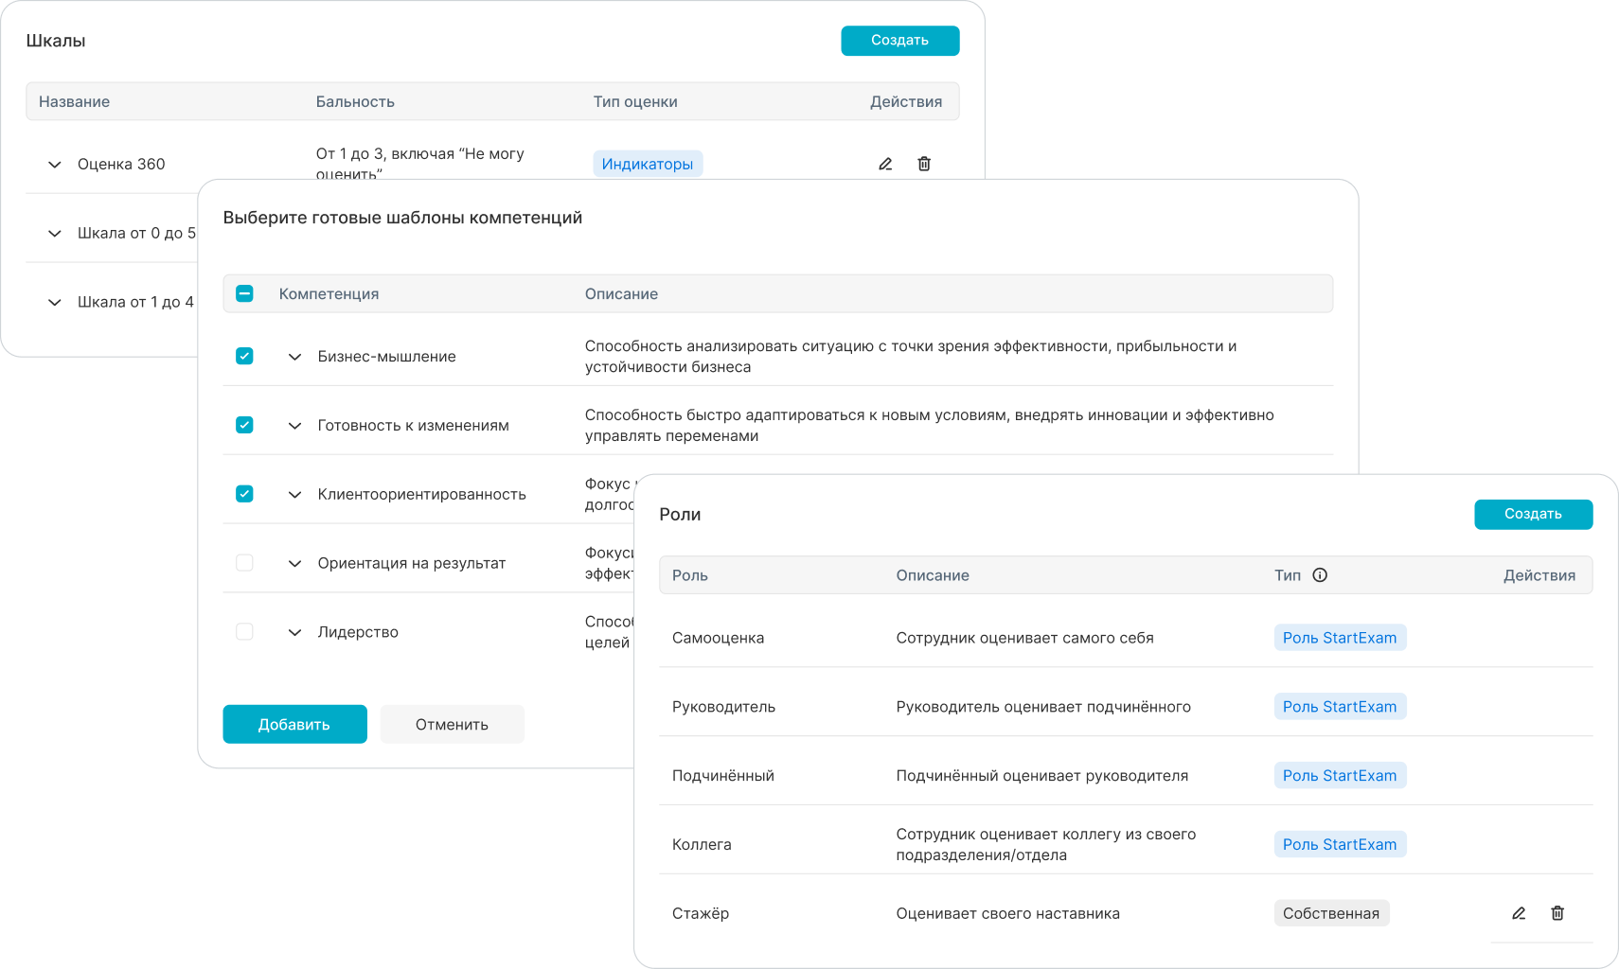This screenshot has height=969, width=1619.
Task: Click the Тип оценки column header
Action: (635, 101)
